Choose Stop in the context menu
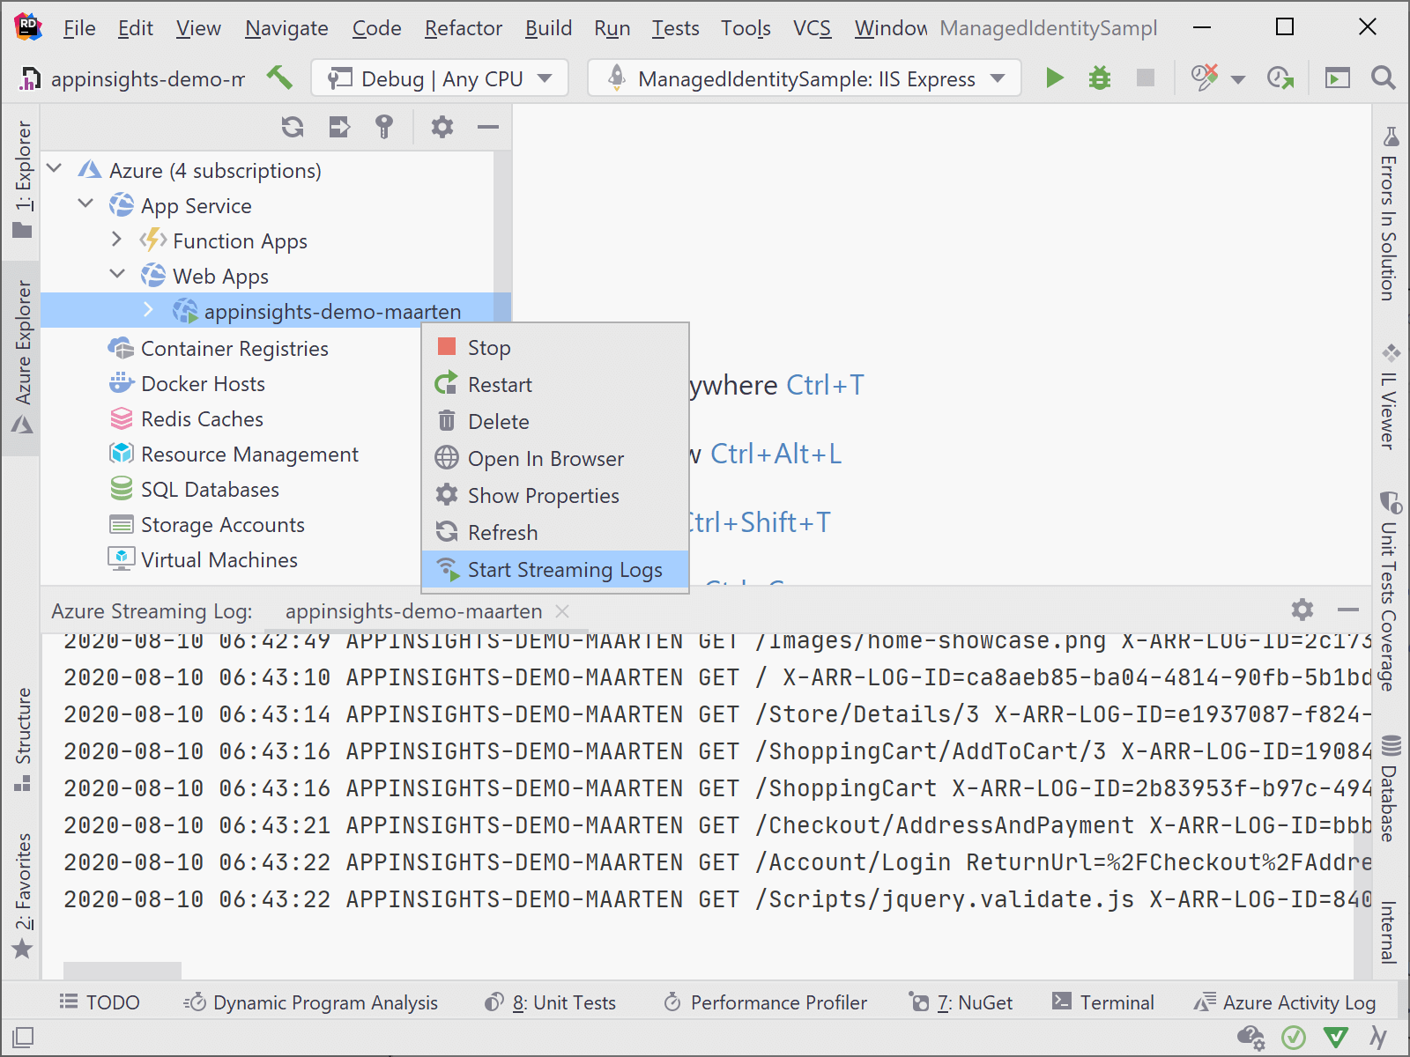1410x1057 pixels. (x=555, y=347)
